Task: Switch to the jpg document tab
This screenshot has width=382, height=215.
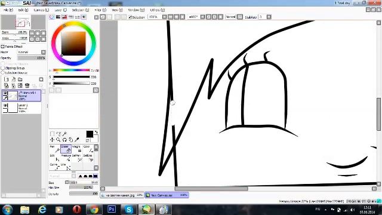Action: 122,195
